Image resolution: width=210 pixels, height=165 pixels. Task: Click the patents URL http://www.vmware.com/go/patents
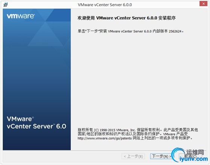[x=105, y=138]
